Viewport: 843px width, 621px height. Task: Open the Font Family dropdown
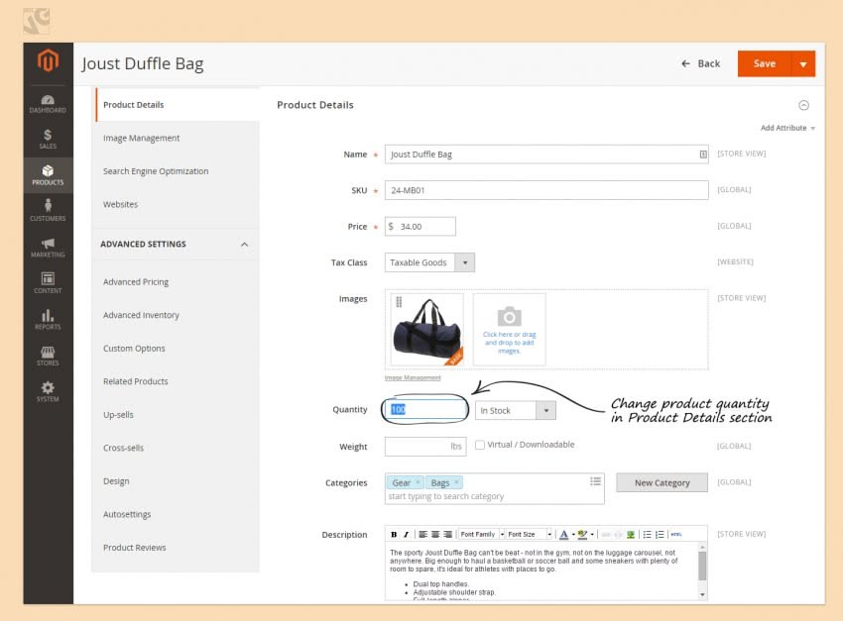point(482,535)
